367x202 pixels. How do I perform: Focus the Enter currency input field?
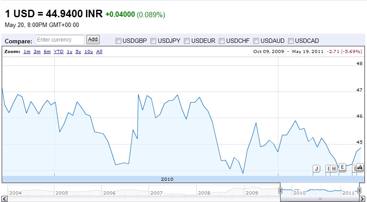point(60,40)
